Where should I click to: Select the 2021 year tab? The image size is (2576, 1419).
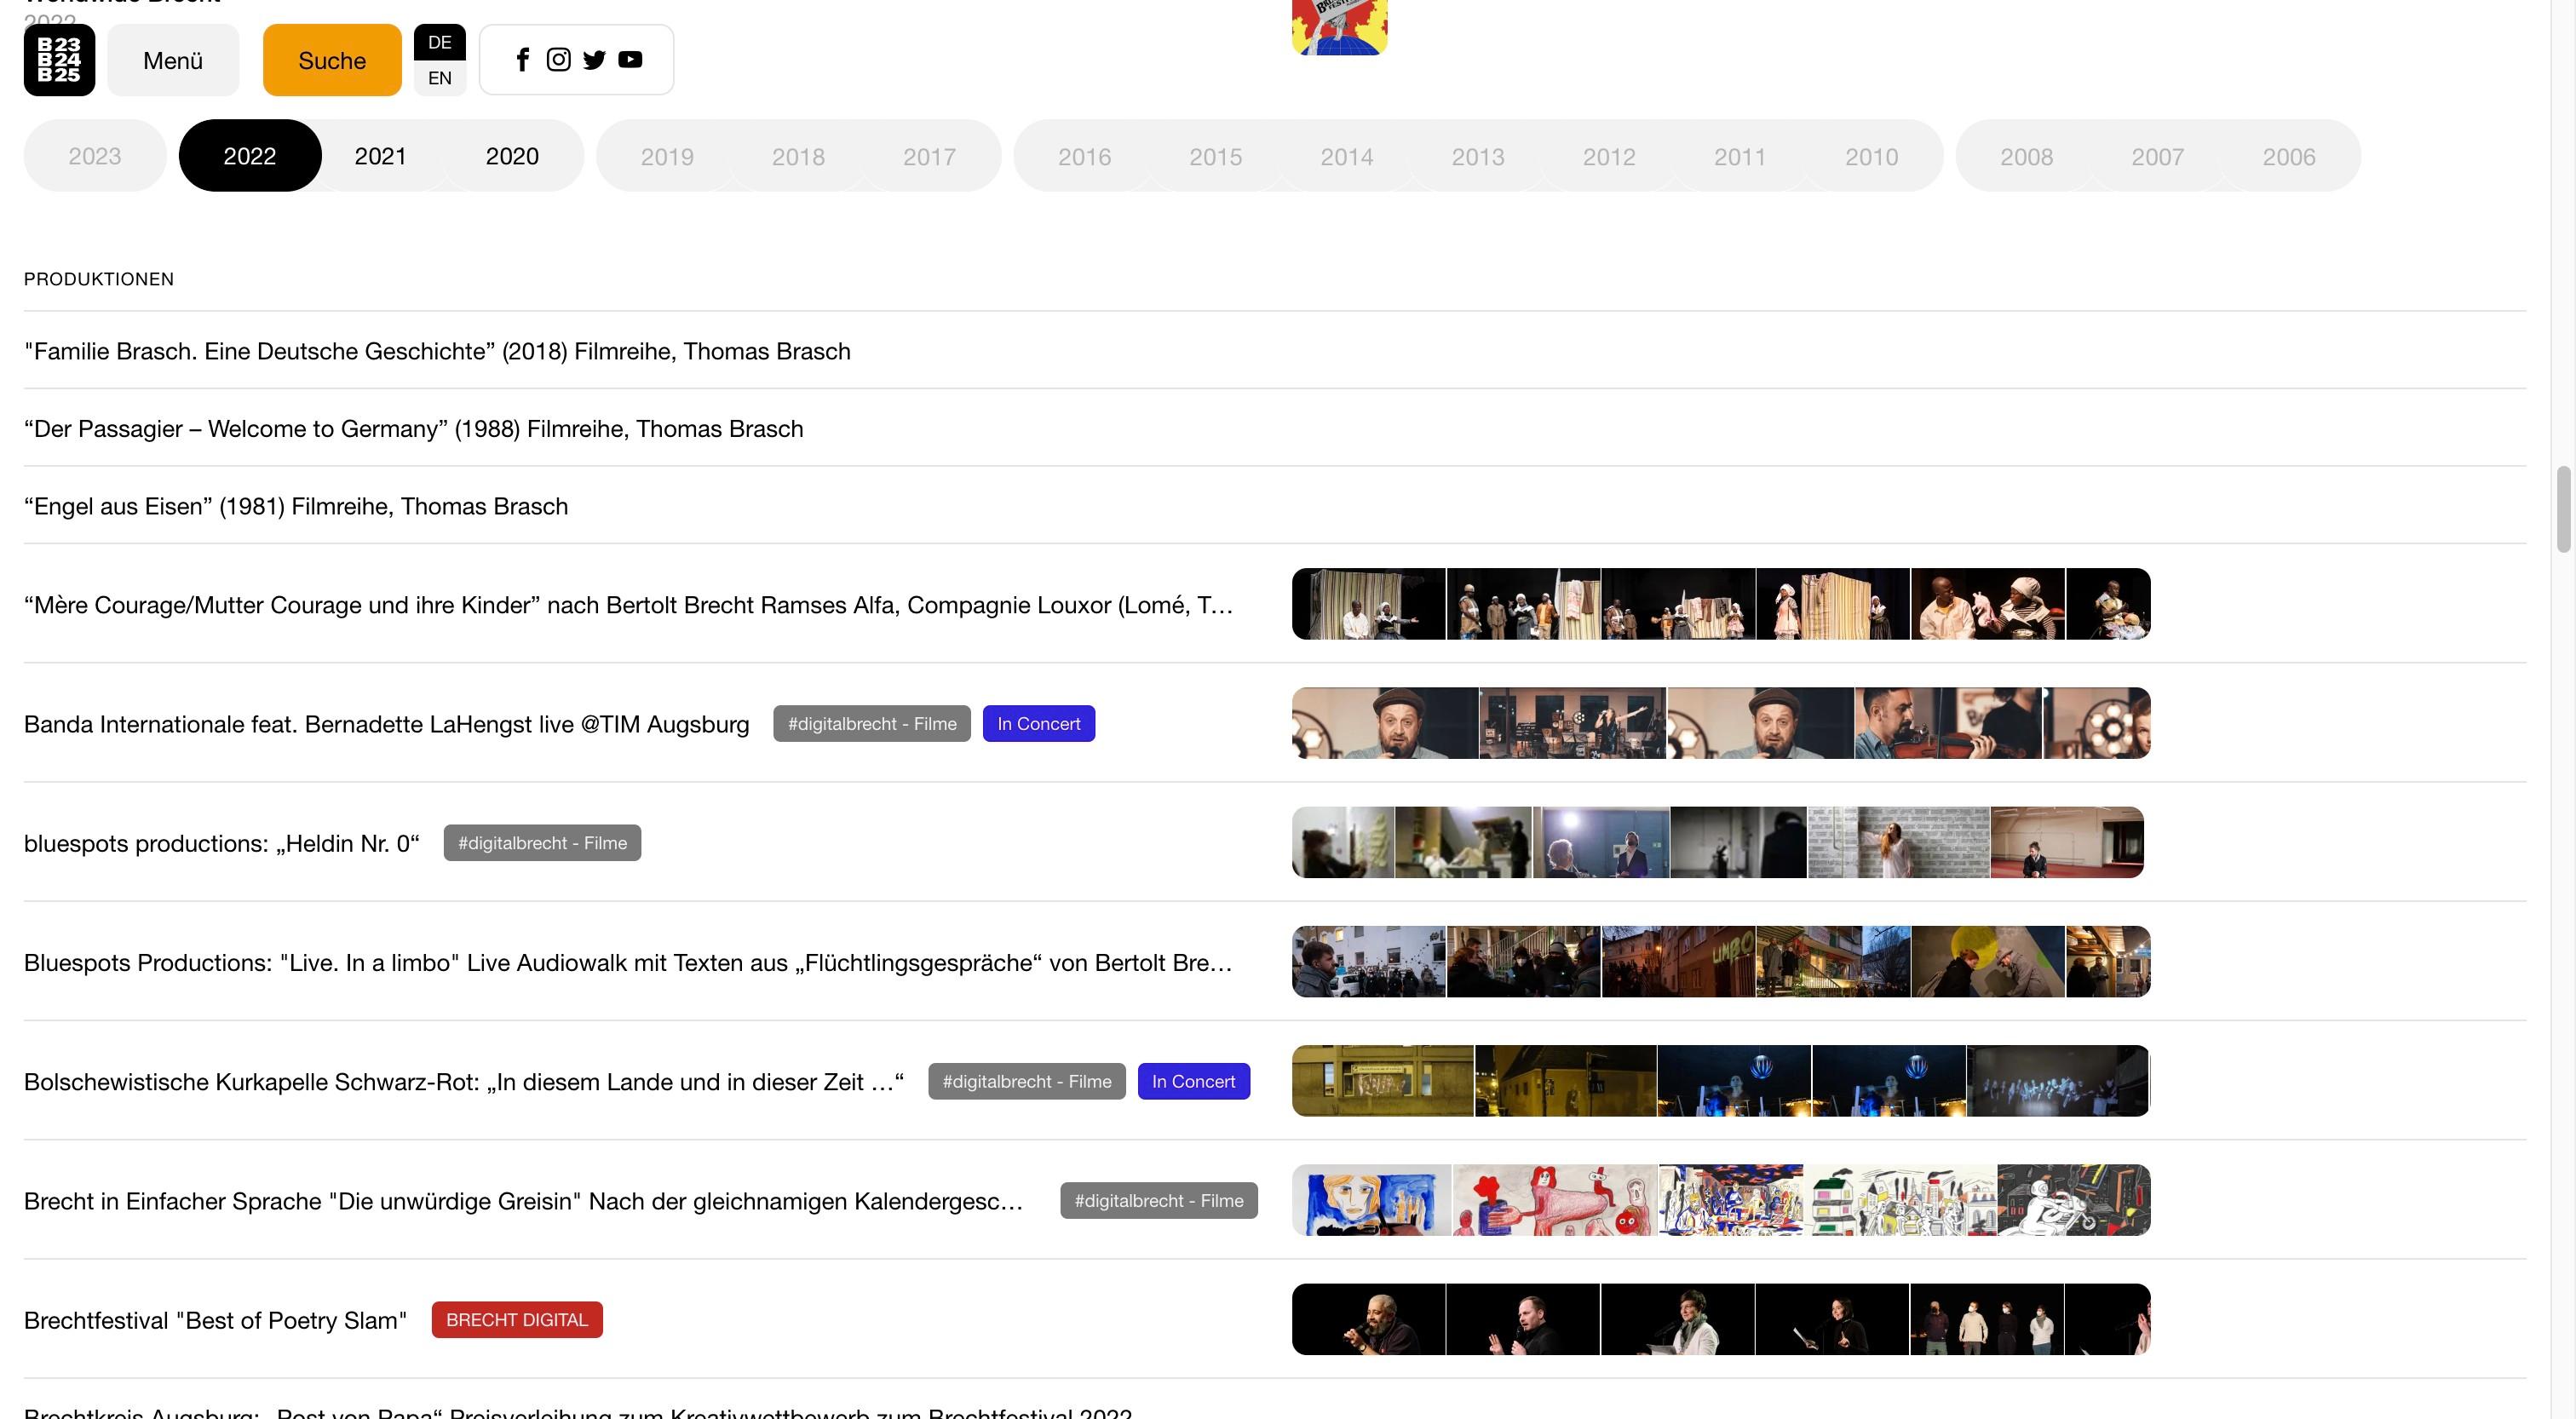pos(380,156)
